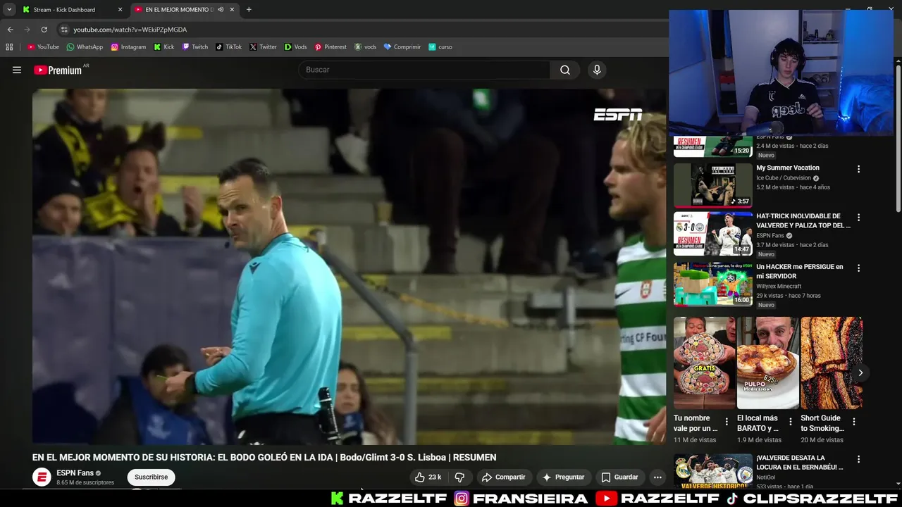Open the YouTube bookmark

pyautogui.click(x=43, y=47)
